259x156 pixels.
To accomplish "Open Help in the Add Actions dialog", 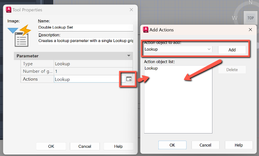I will click(x=238, y=145).
